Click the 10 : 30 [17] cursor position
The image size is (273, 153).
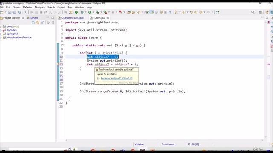coord(193,144)
